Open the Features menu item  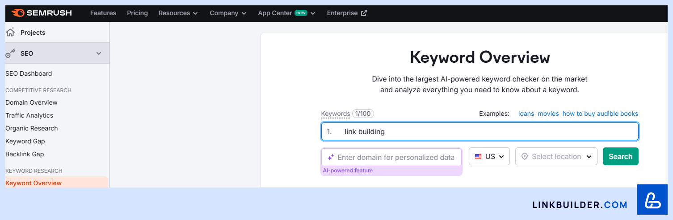point(103,13)
